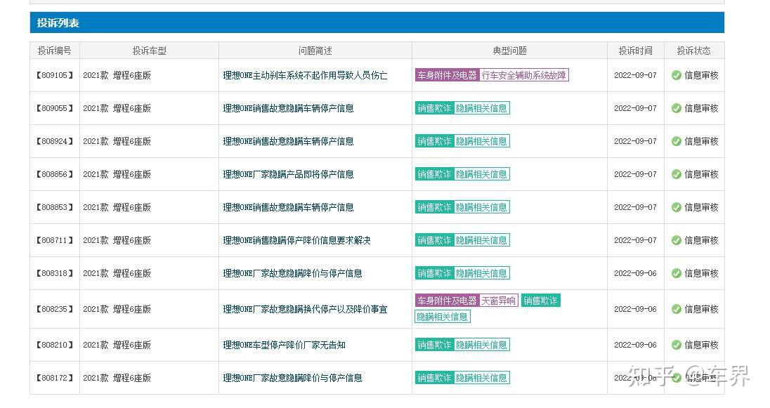The image size is (770, 408).
Task: Select complaint number 【808856】
Action: click(x=55, y=174)
